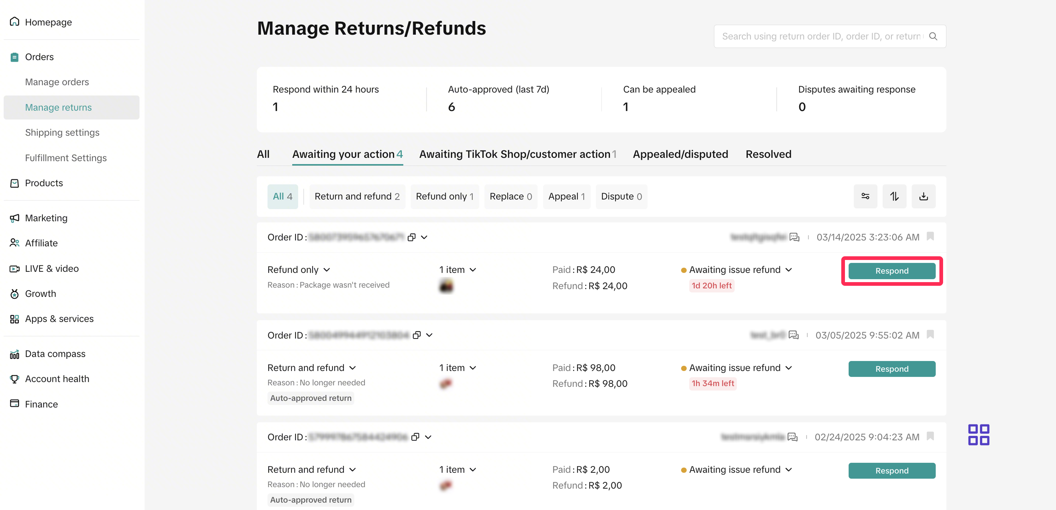Copy the first order ID
The height and width of the screenshot is (510, 1056).
coord(411,237)
